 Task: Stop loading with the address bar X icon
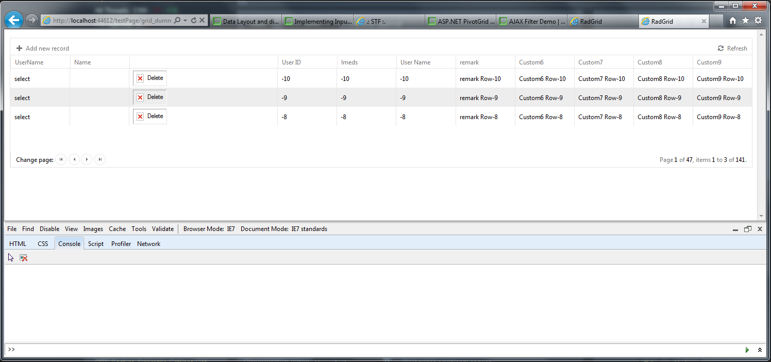202,21
